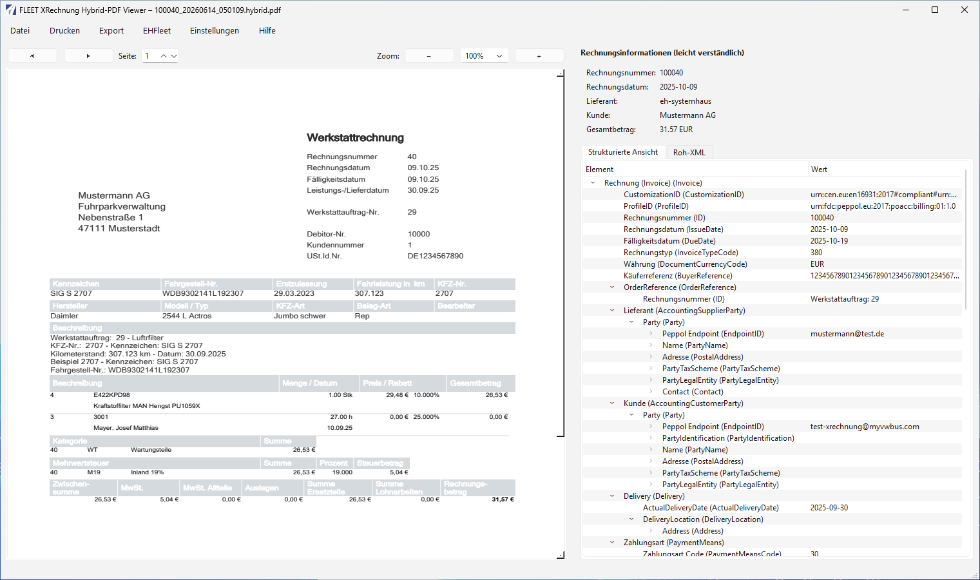Open the Seite page number combo box

point(160,56)
